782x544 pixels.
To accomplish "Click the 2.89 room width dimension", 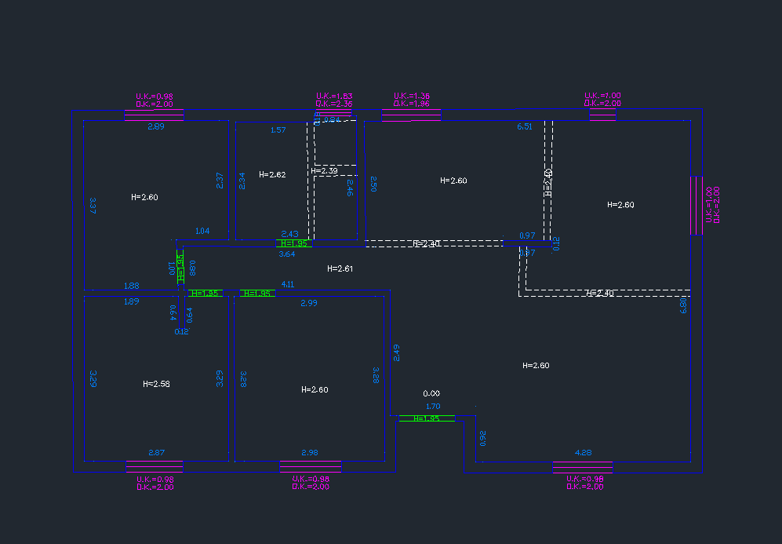I will click(155, 126).
